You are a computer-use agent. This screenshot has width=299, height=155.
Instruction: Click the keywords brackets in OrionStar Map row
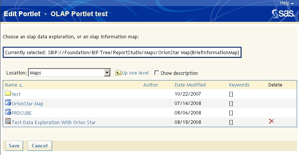coord(231,104)
